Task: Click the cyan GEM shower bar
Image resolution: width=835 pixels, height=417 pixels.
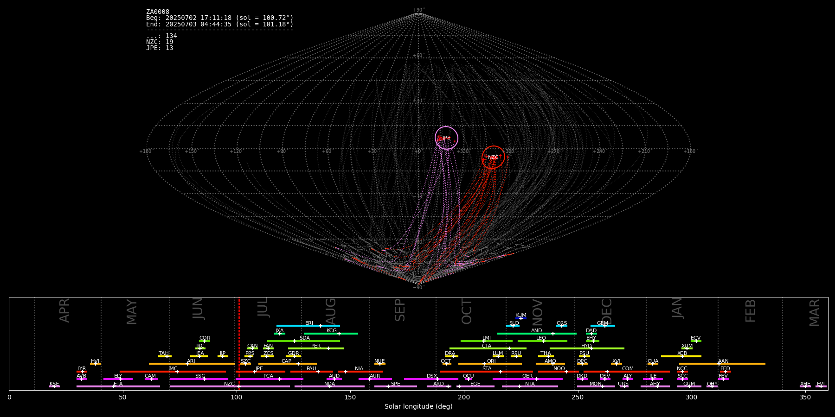Action: (x=603, y=326)
